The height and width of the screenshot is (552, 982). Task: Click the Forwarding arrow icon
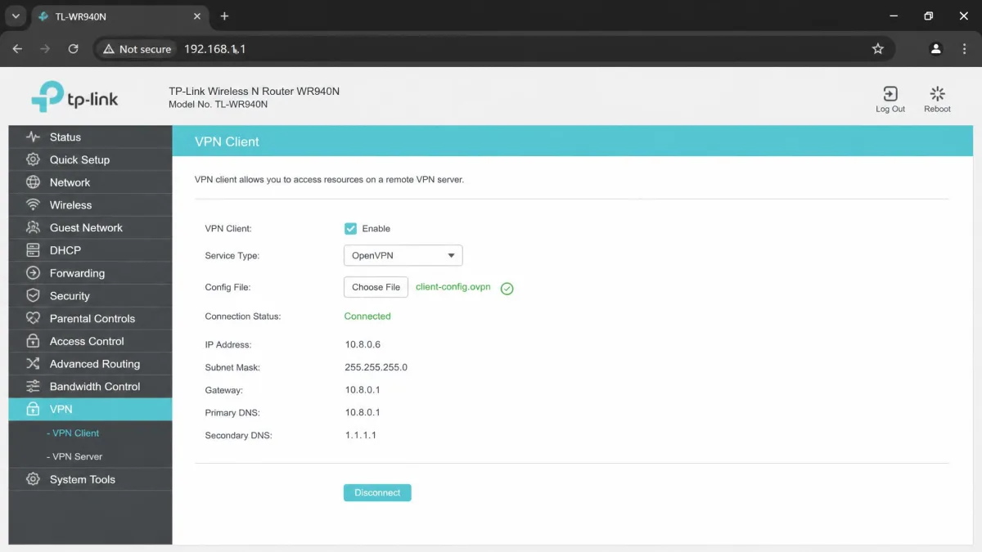33,273
